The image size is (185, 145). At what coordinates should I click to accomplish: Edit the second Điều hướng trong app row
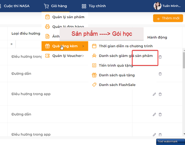(x=154, y=94)
